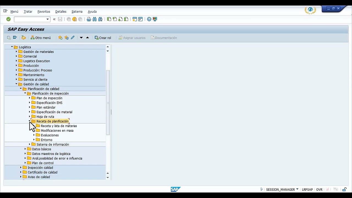Click the First page icon
Viewport: 352px width, 198px height.
tap(109, 19)
